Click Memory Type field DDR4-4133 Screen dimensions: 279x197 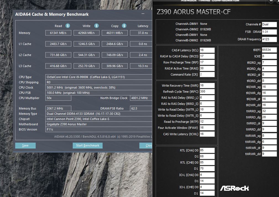tap(99, 114)
